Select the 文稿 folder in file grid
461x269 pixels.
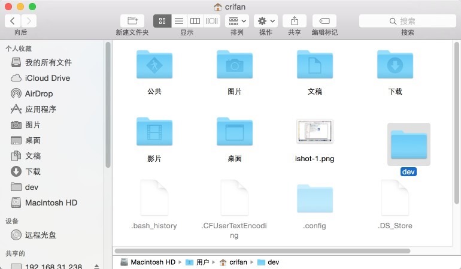click(315, 65)
